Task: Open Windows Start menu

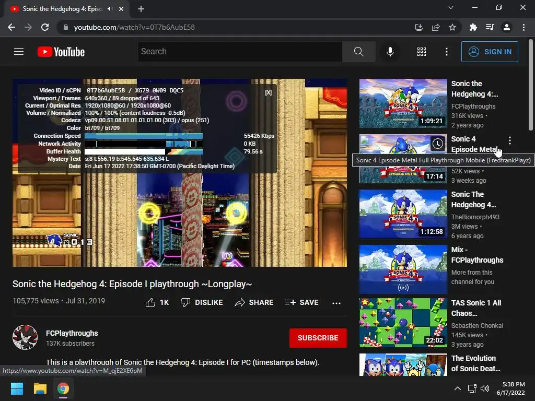Action: click(17, 388)
